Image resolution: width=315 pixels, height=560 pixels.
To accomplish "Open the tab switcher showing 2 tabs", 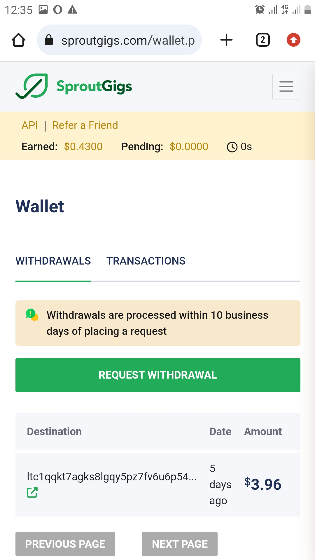I will point(262,40).
